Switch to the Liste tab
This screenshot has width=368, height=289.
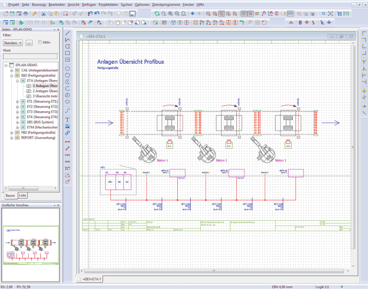[x=23, y=195]
